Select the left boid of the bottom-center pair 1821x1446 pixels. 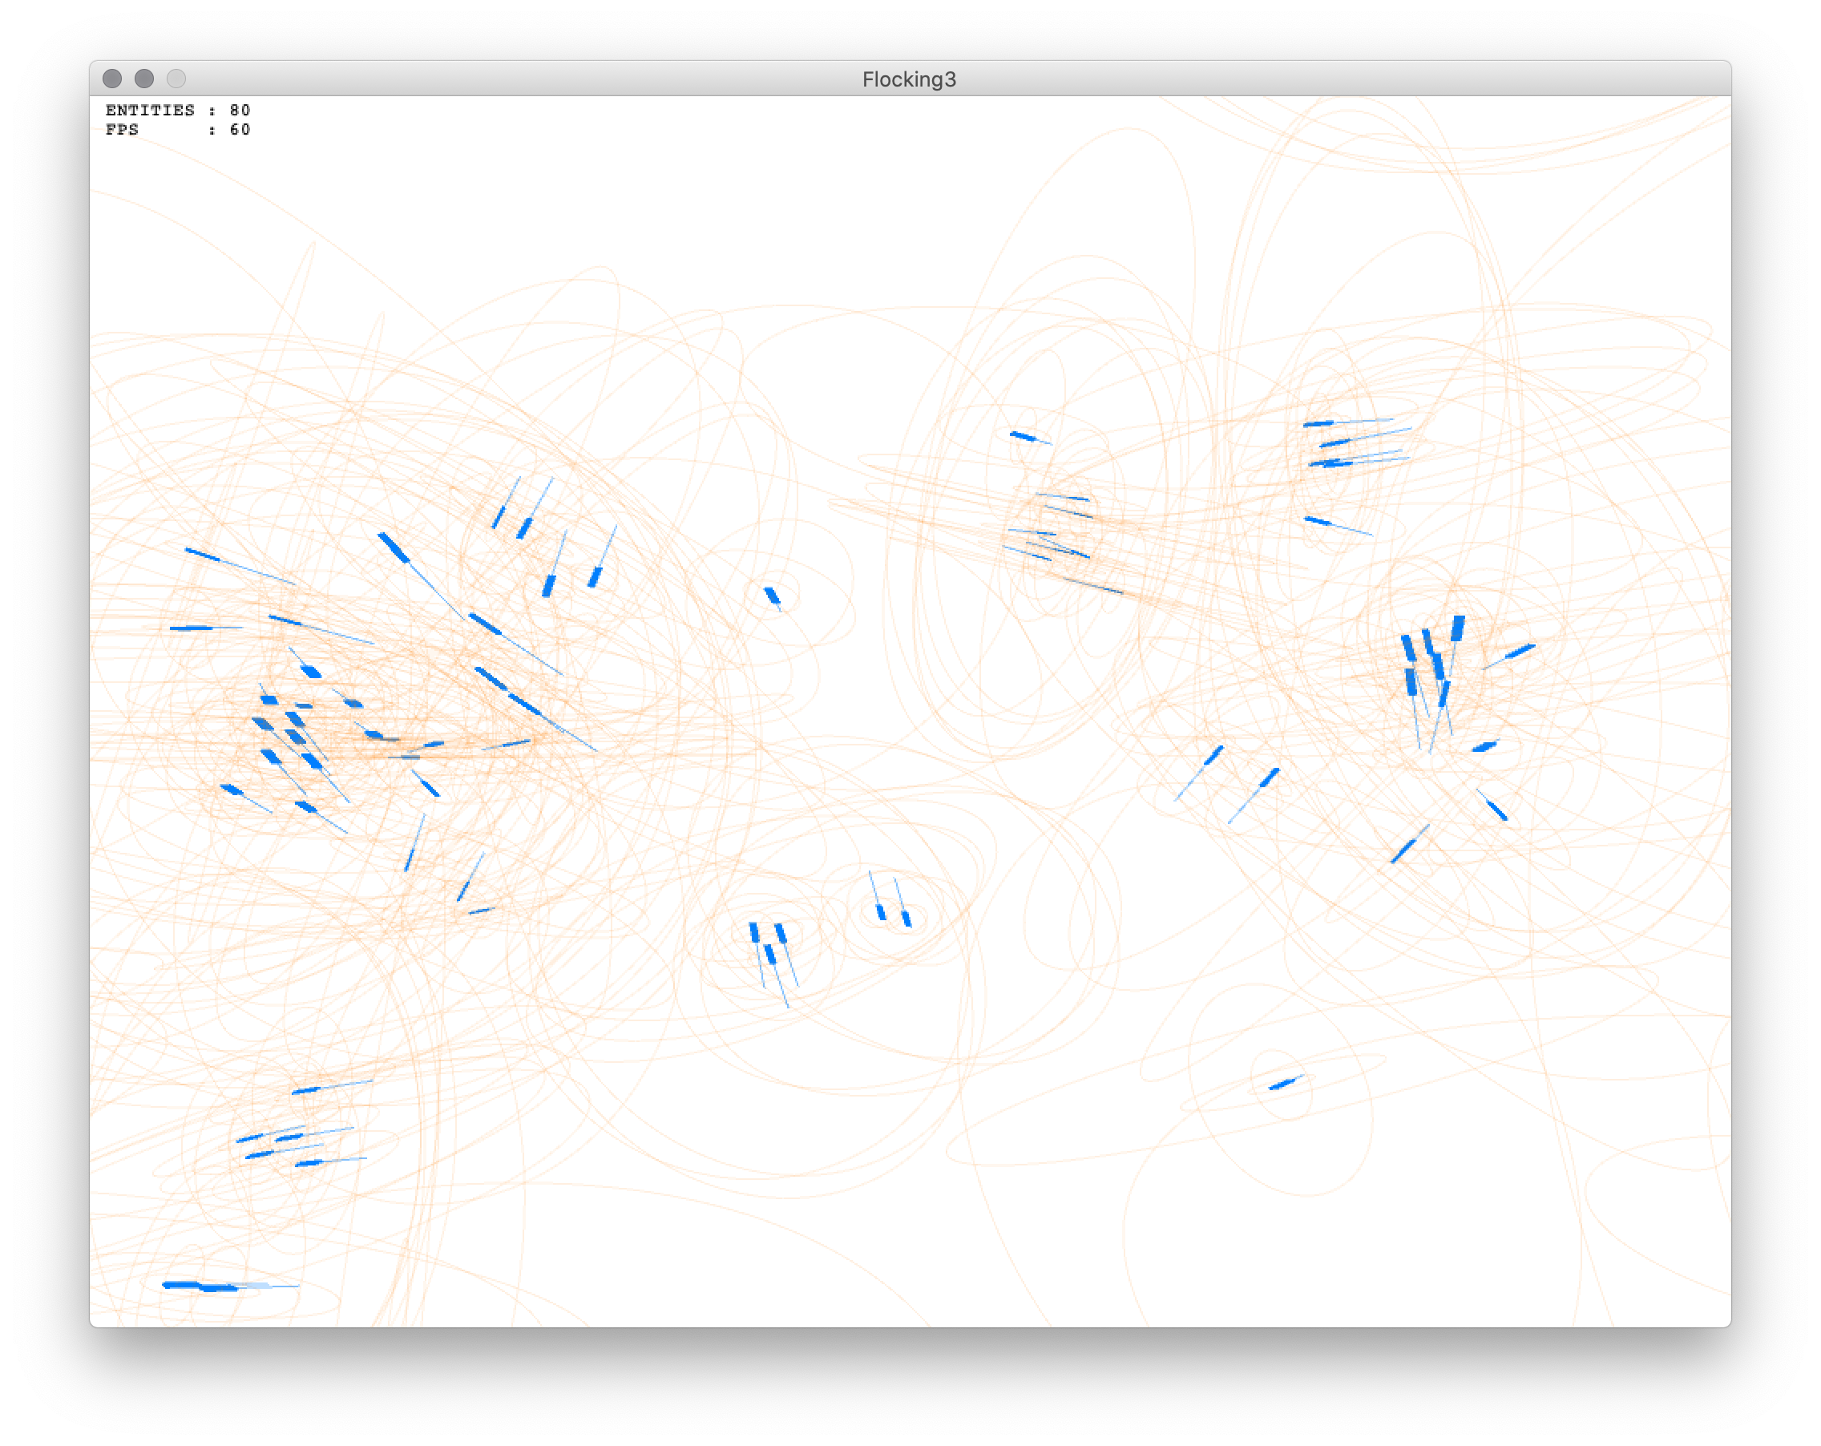[x=880, y=911]
